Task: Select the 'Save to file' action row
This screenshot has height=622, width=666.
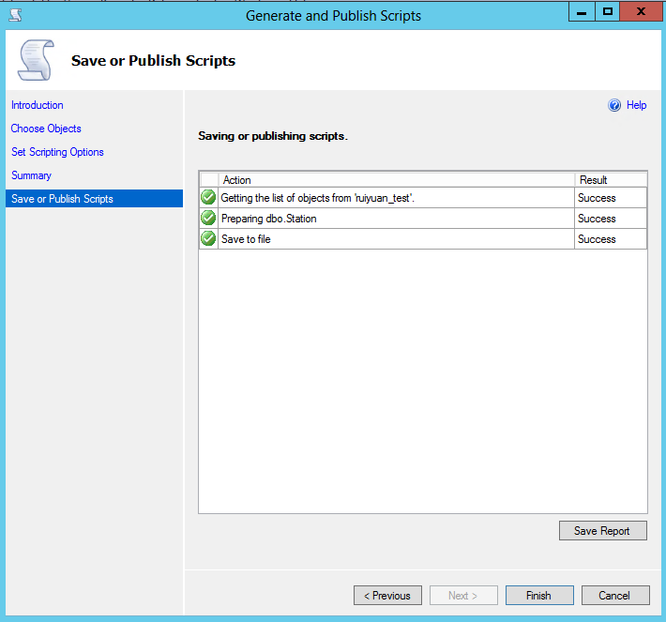Action: 395,239
